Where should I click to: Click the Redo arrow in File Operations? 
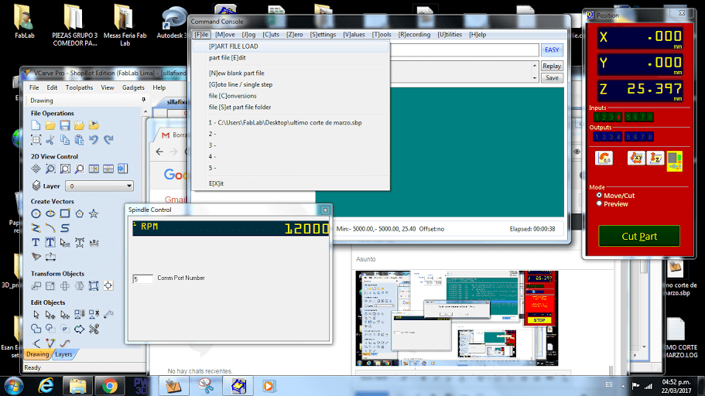pyautogui.click(x=108, y=140)
